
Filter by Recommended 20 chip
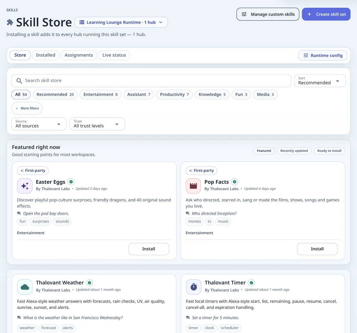click(55, 95)
